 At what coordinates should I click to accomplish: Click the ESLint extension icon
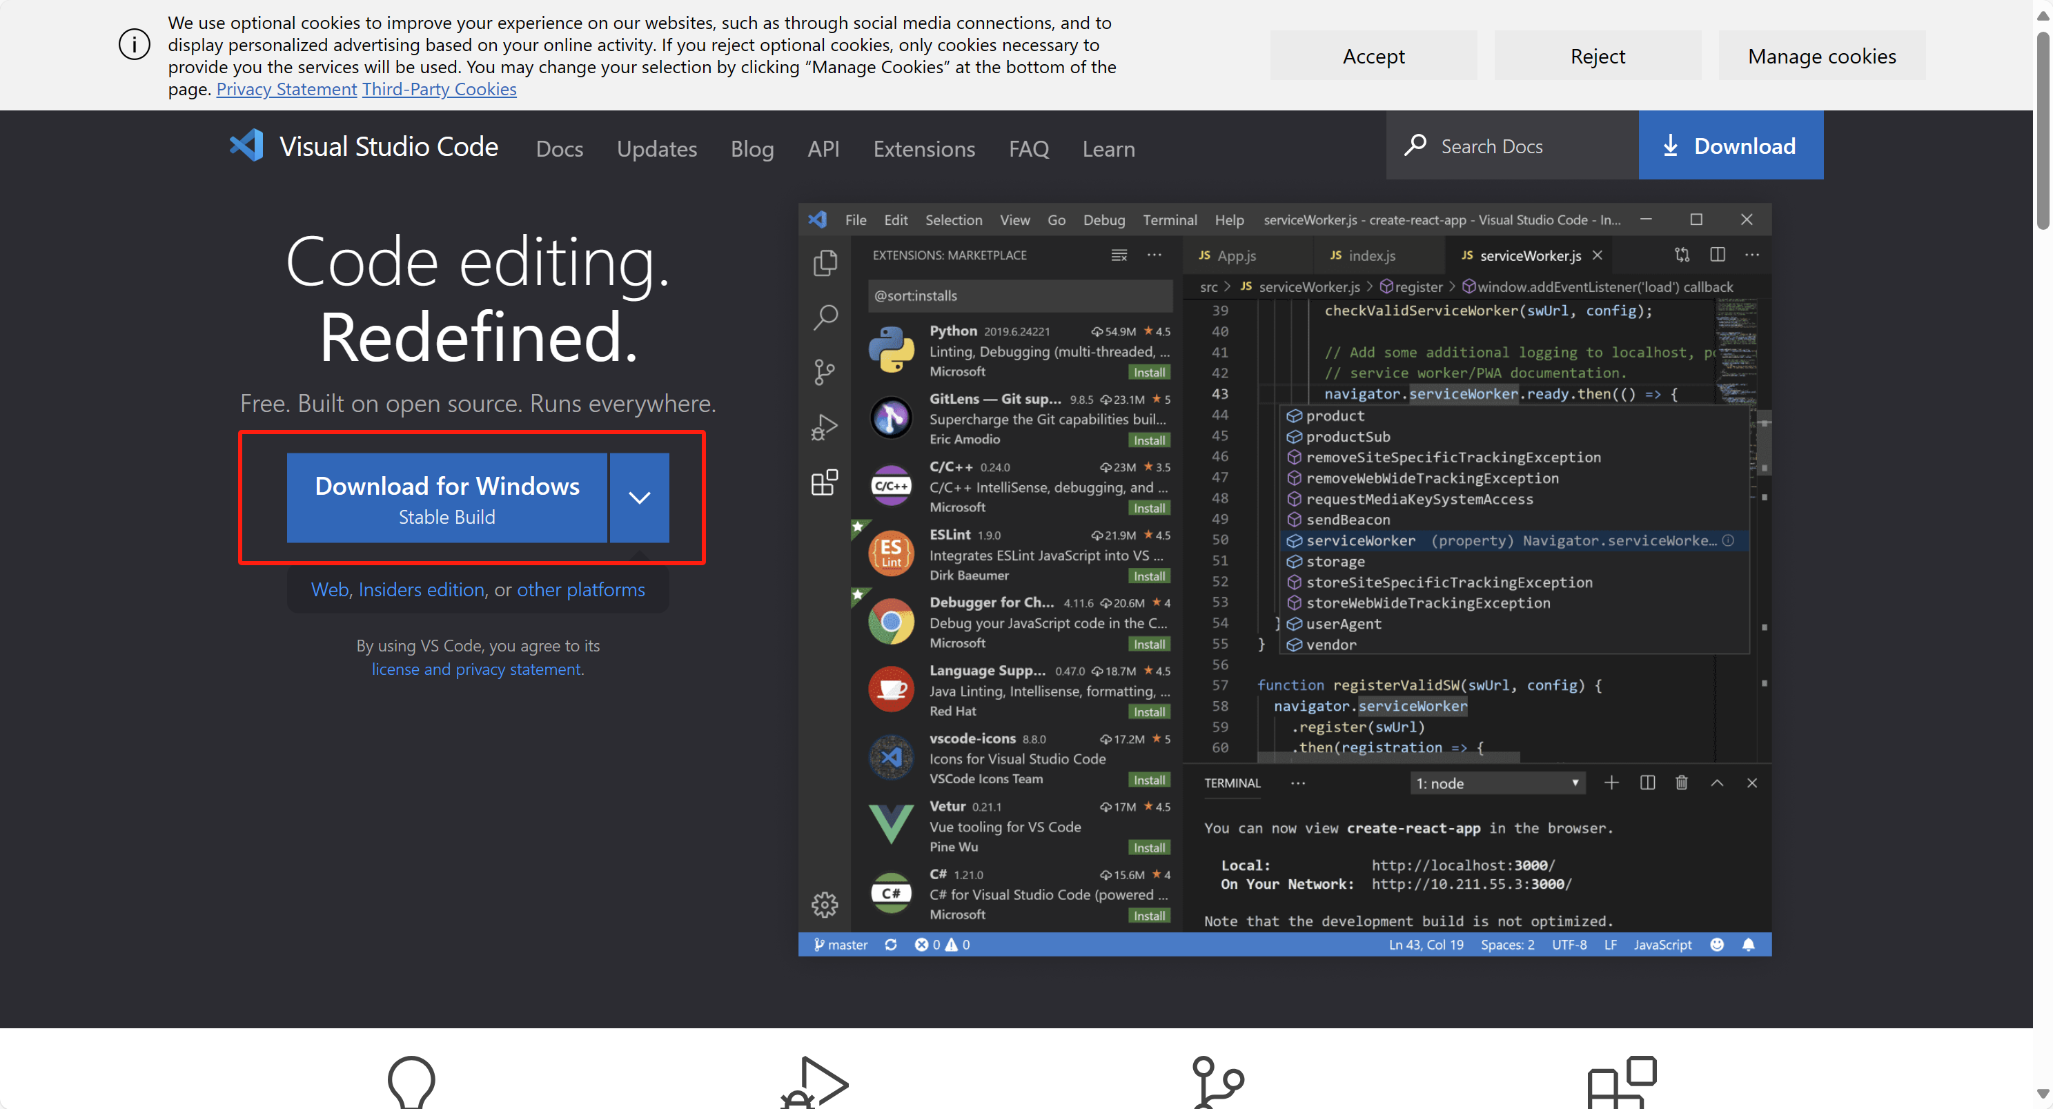coord(891,553)
